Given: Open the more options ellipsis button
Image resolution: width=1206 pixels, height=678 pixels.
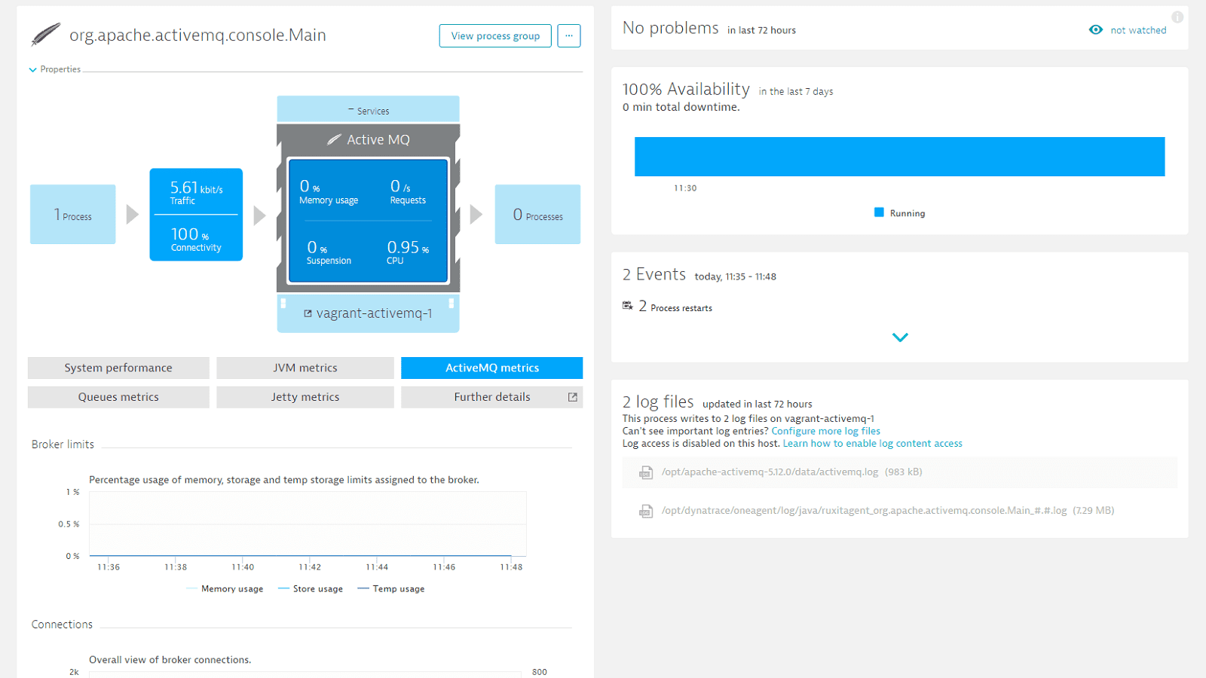Looking at the screenshot, I should pyautogui.click(x=569, y=35).
